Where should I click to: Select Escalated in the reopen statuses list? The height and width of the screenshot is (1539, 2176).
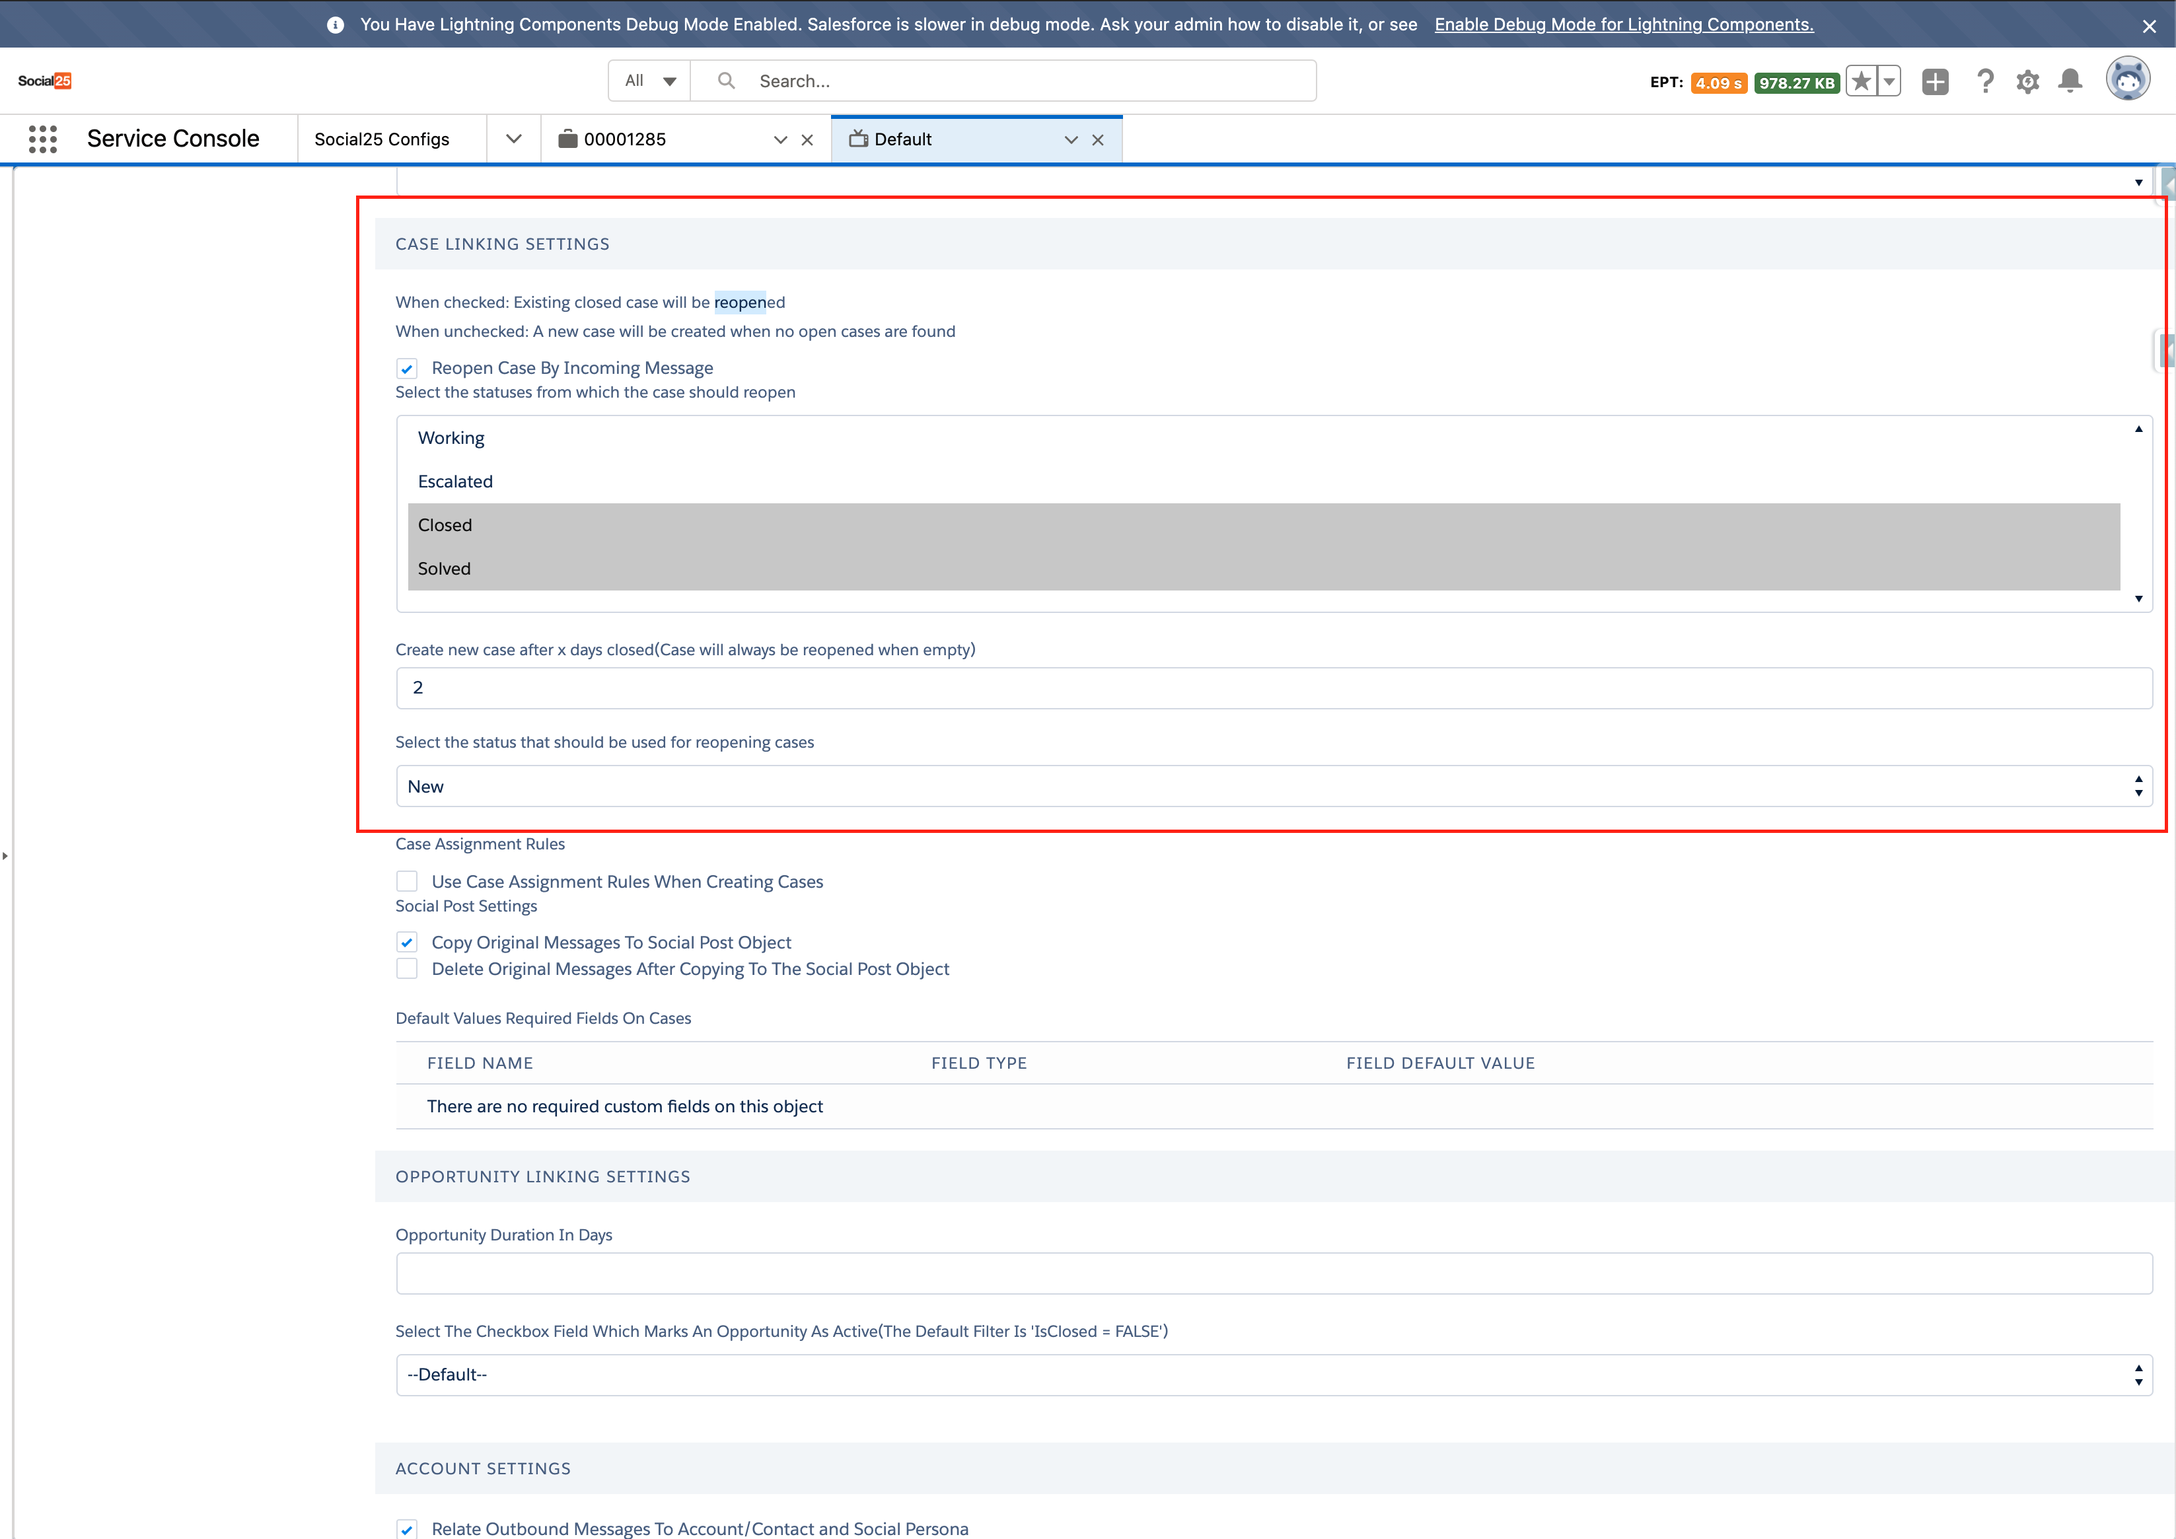(456, 482)
